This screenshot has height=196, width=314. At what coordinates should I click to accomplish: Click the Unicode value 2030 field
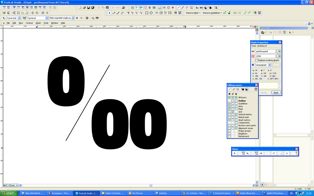265,56
